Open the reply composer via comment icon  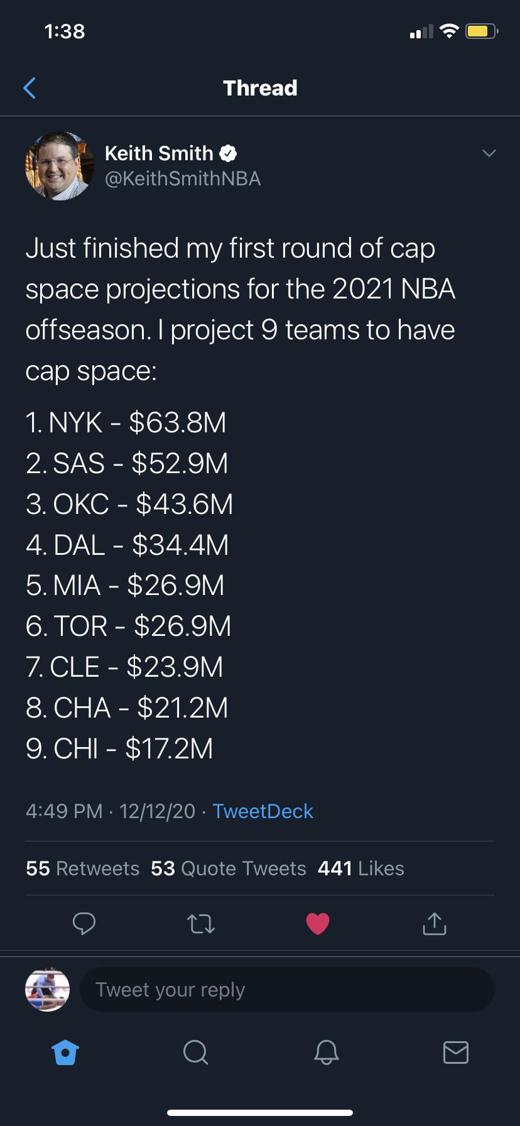click(85, 923)
